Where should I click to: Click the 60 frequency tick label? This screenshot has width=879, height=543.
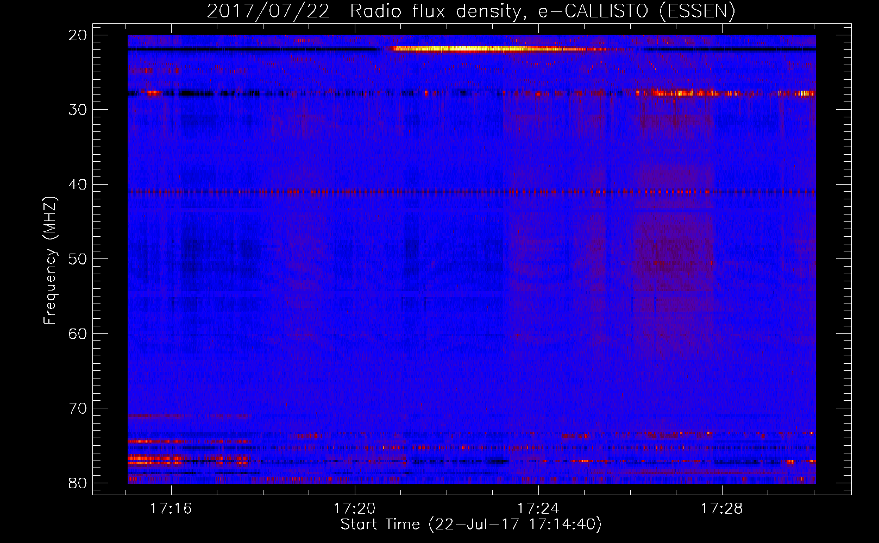[x=78, y=333]
